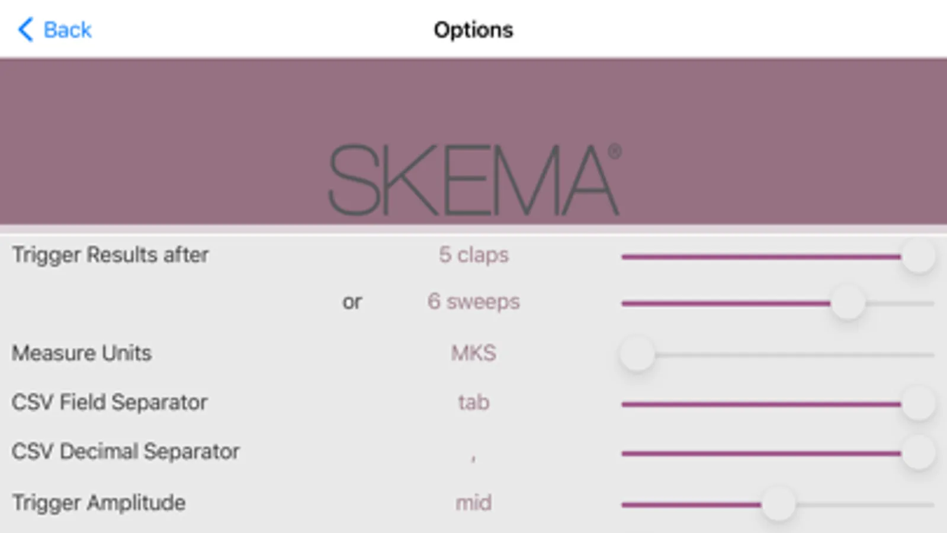Click the Back text link
The width and height of the screenshot is (947, 533).
(x=68, y=30)
